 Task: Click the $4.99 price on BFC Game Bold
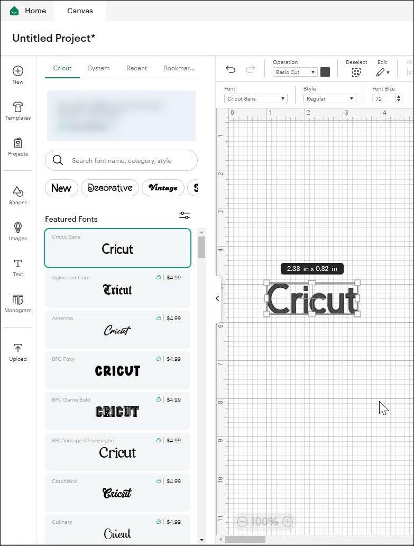[173, 399]
